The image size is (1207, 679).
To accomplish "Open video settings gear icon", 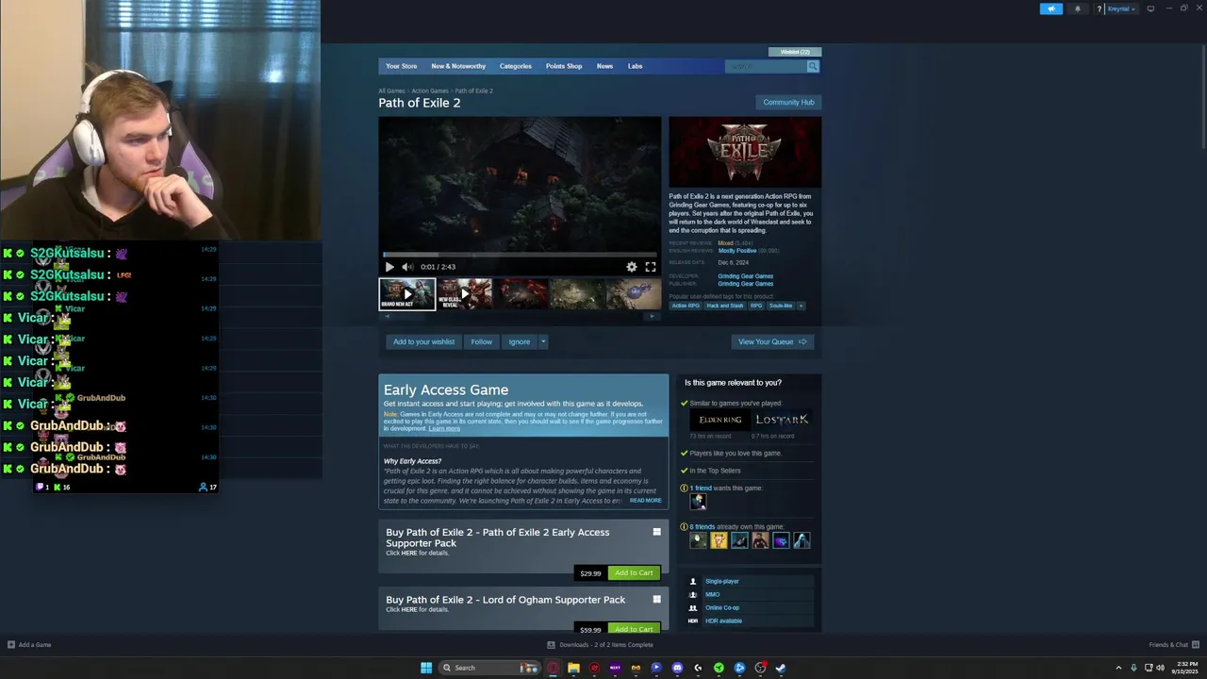I will [632, 267].
